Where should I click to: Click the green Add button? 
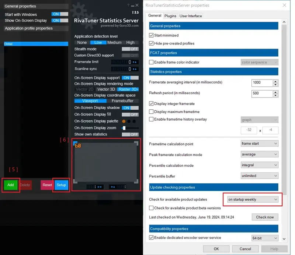pyautogui.click(x=11, y=185)
